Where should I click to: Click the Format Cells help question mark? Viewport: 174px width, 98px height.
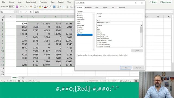135,3
